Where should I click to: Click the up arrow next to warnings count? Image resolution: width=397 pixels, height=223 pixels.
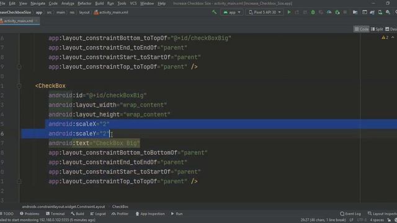[x=393, y=37]
